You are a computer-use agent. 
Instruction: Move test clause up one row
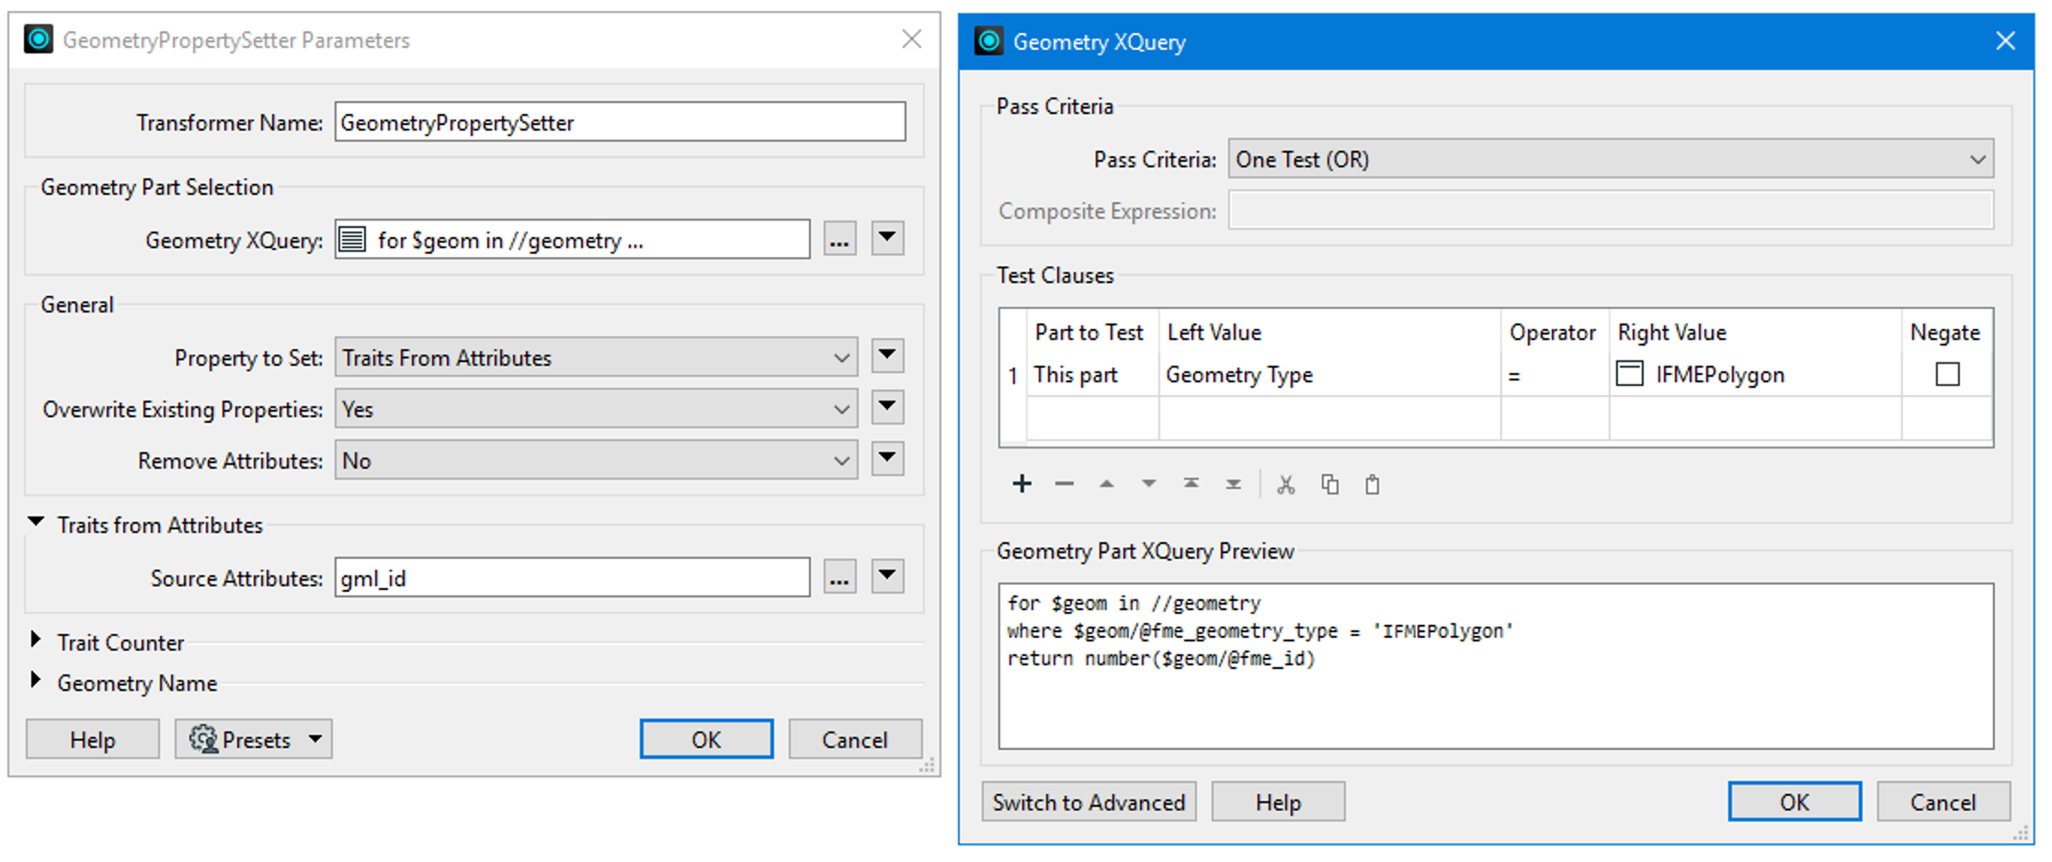coord(1106,484)
